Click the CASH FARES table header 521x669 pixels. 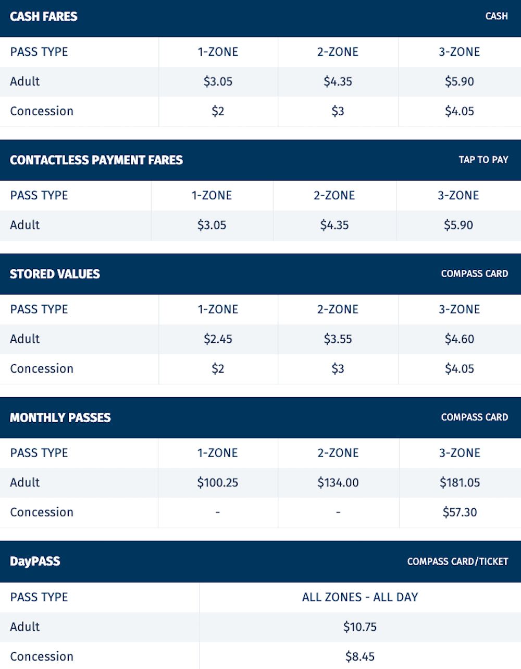(44, 17)
